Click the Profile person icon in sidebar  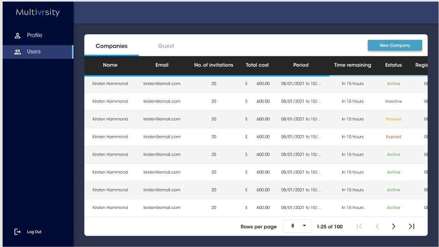click(x=18, y=36)
